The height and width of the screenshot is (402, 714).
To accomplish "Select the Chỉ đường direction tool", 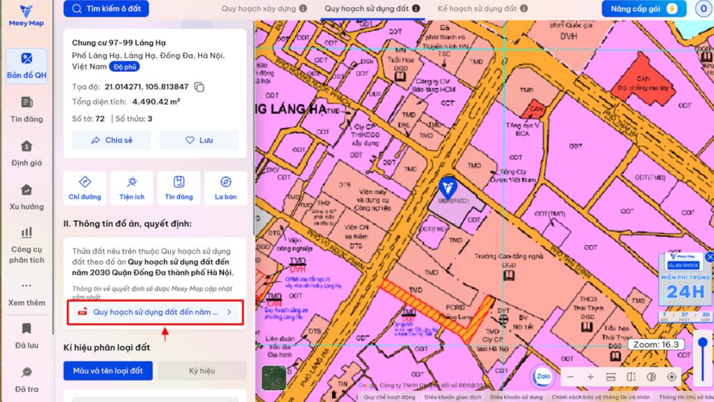I will click(x=84, y=187).
